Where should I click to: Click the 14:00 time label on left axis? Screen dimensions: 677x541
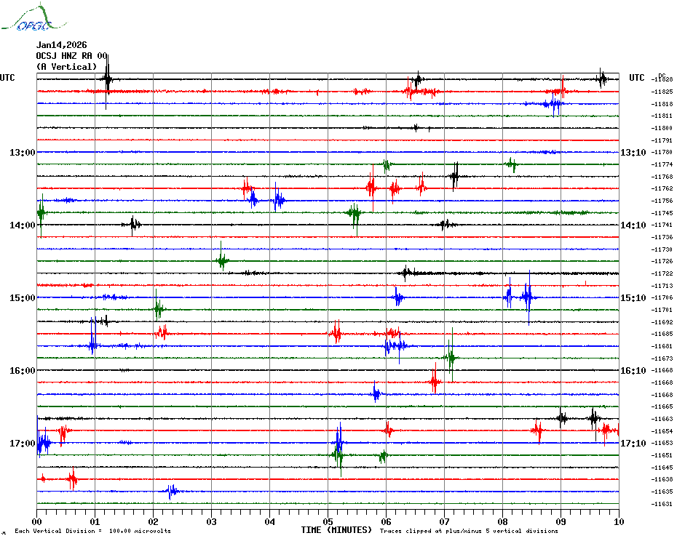(22, 225)
